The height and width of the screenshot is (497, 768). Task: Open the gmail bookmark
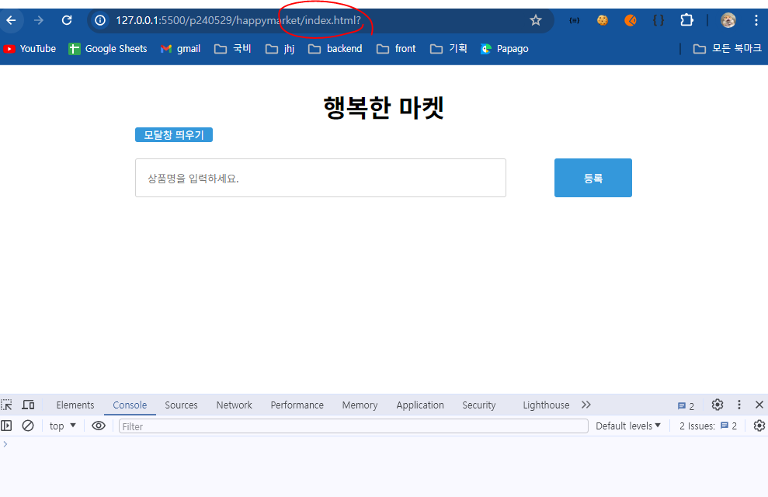(180, 48)
